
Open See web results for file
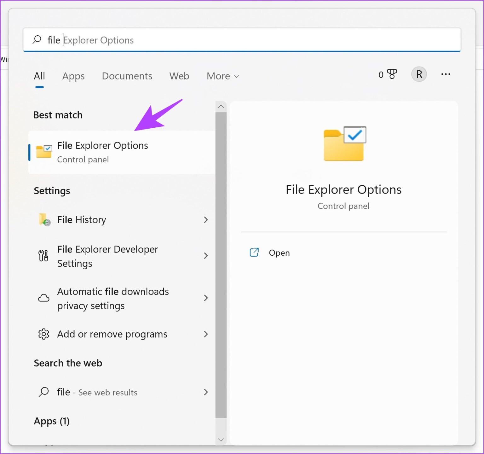click(96, 392)
